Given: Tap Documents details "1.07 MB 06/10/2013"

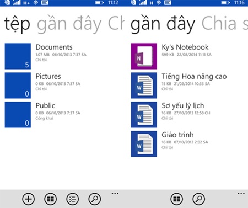Looking at the screenshot, I should [61, 55].
